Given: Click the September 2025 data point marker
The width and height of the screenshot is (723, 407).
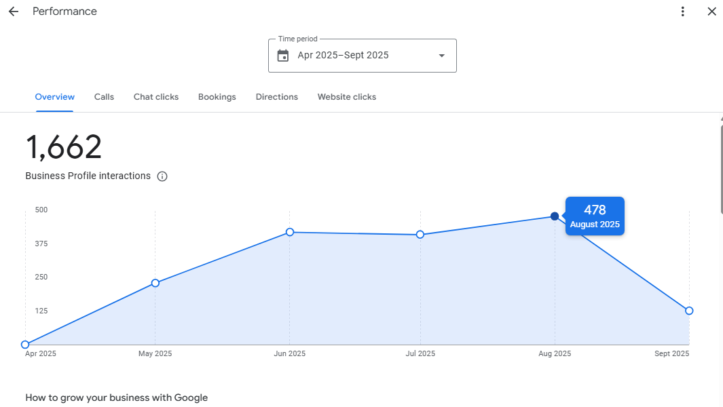Looking at the screenshot, I should click(689, 311).
